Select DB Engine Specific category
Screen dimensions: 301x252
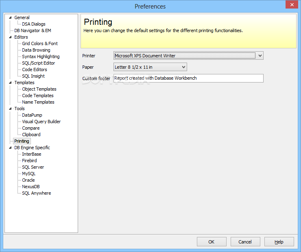pyautogui.click(x=32, y=148)
